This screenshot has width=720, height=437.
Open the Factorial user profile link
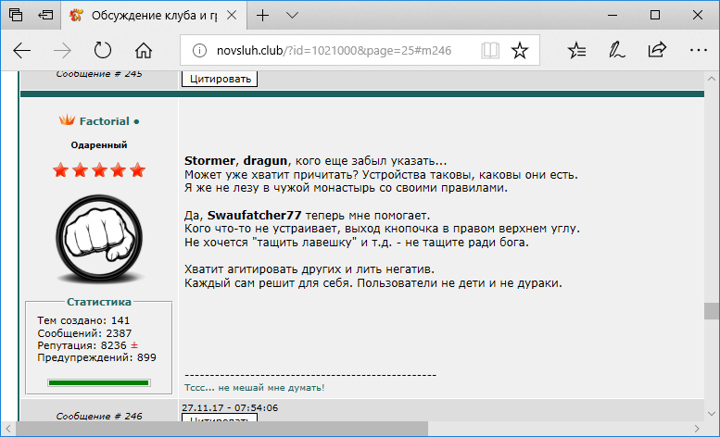(104, 121)
